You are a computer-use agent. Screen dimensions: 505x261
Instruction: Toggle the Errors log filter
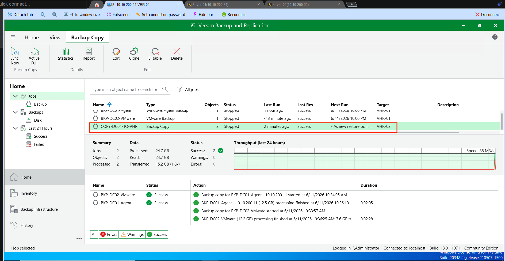[109, 235]
